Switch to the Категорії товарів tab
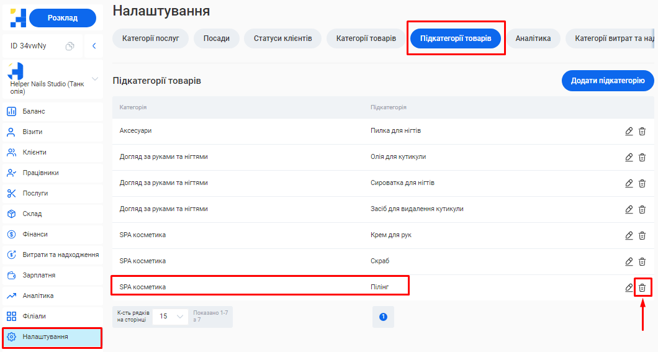The image size is (658, 352). pyautogui.click(x=366, y=38)
